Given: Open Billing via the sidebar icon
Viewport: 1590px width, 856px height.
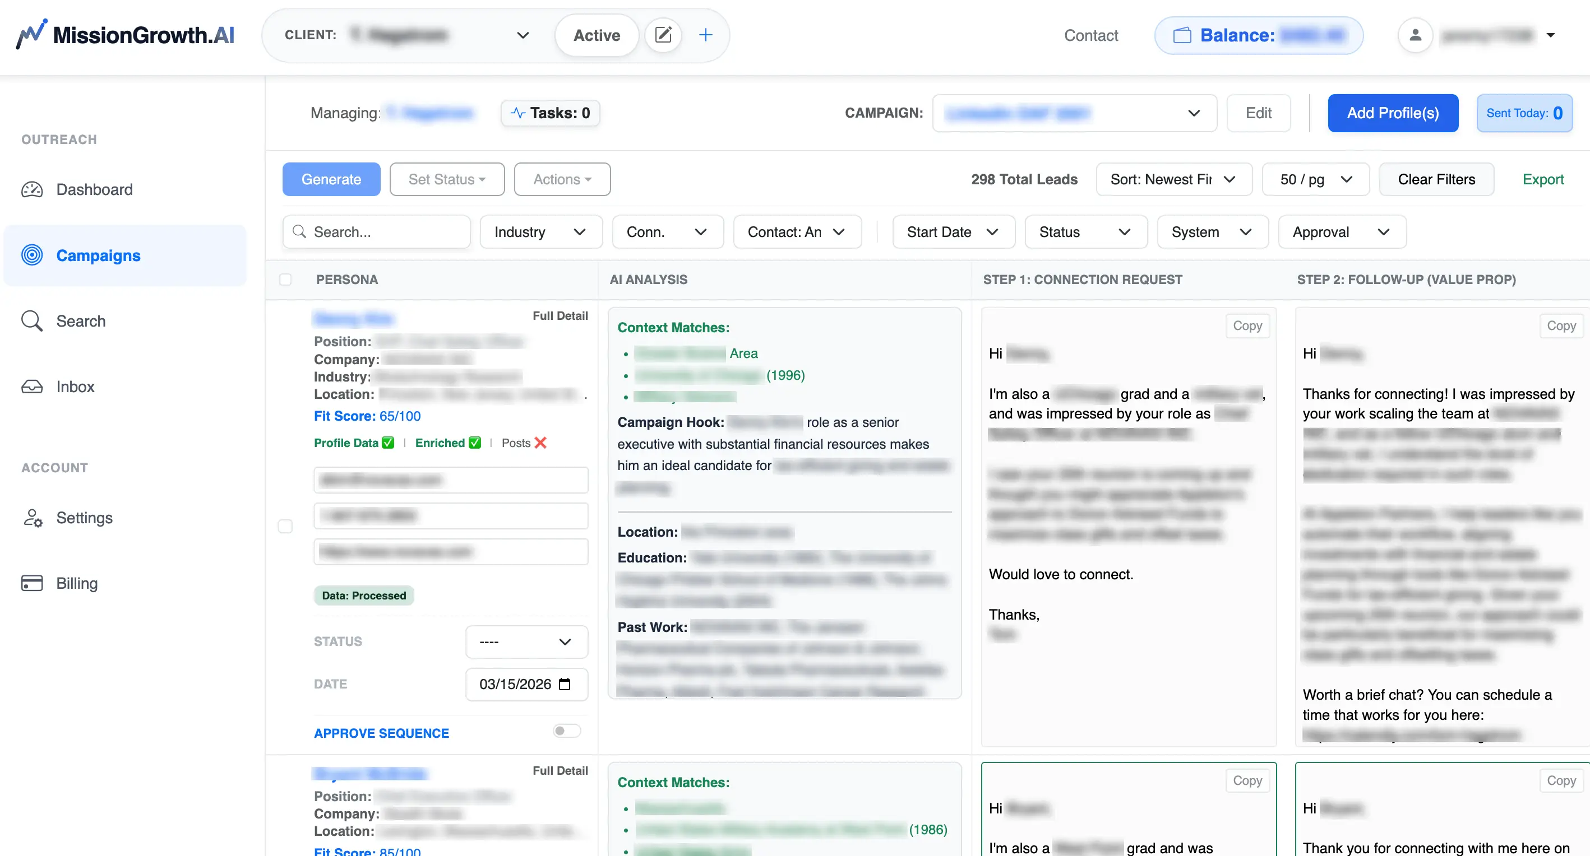Looking at the screenshot, I should pos(32,583).
